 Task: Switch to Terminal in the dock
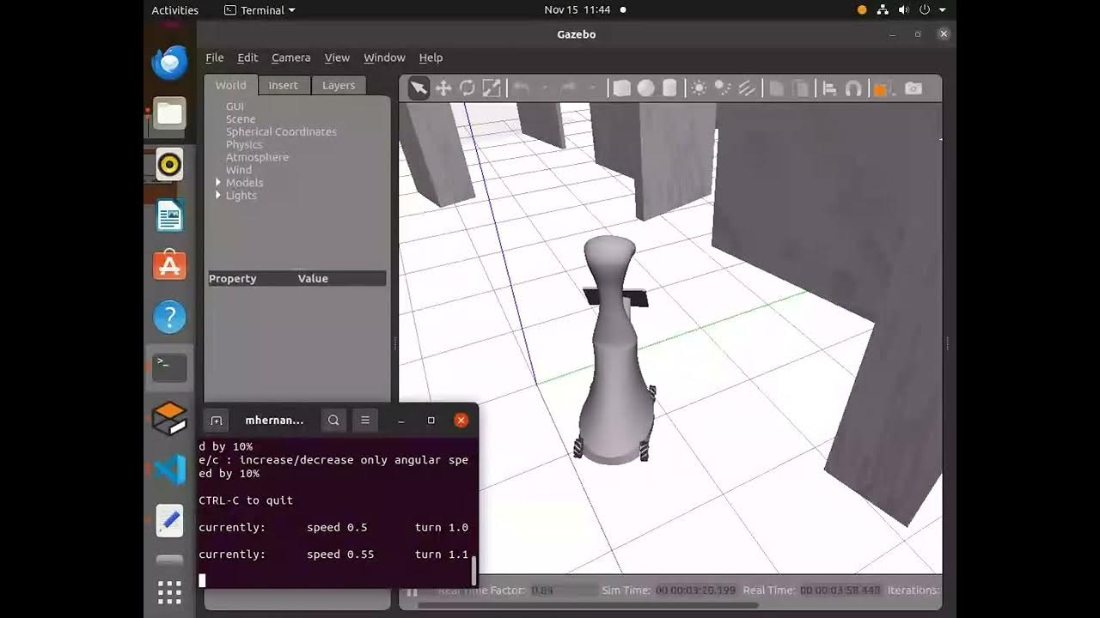coord(169,367)
